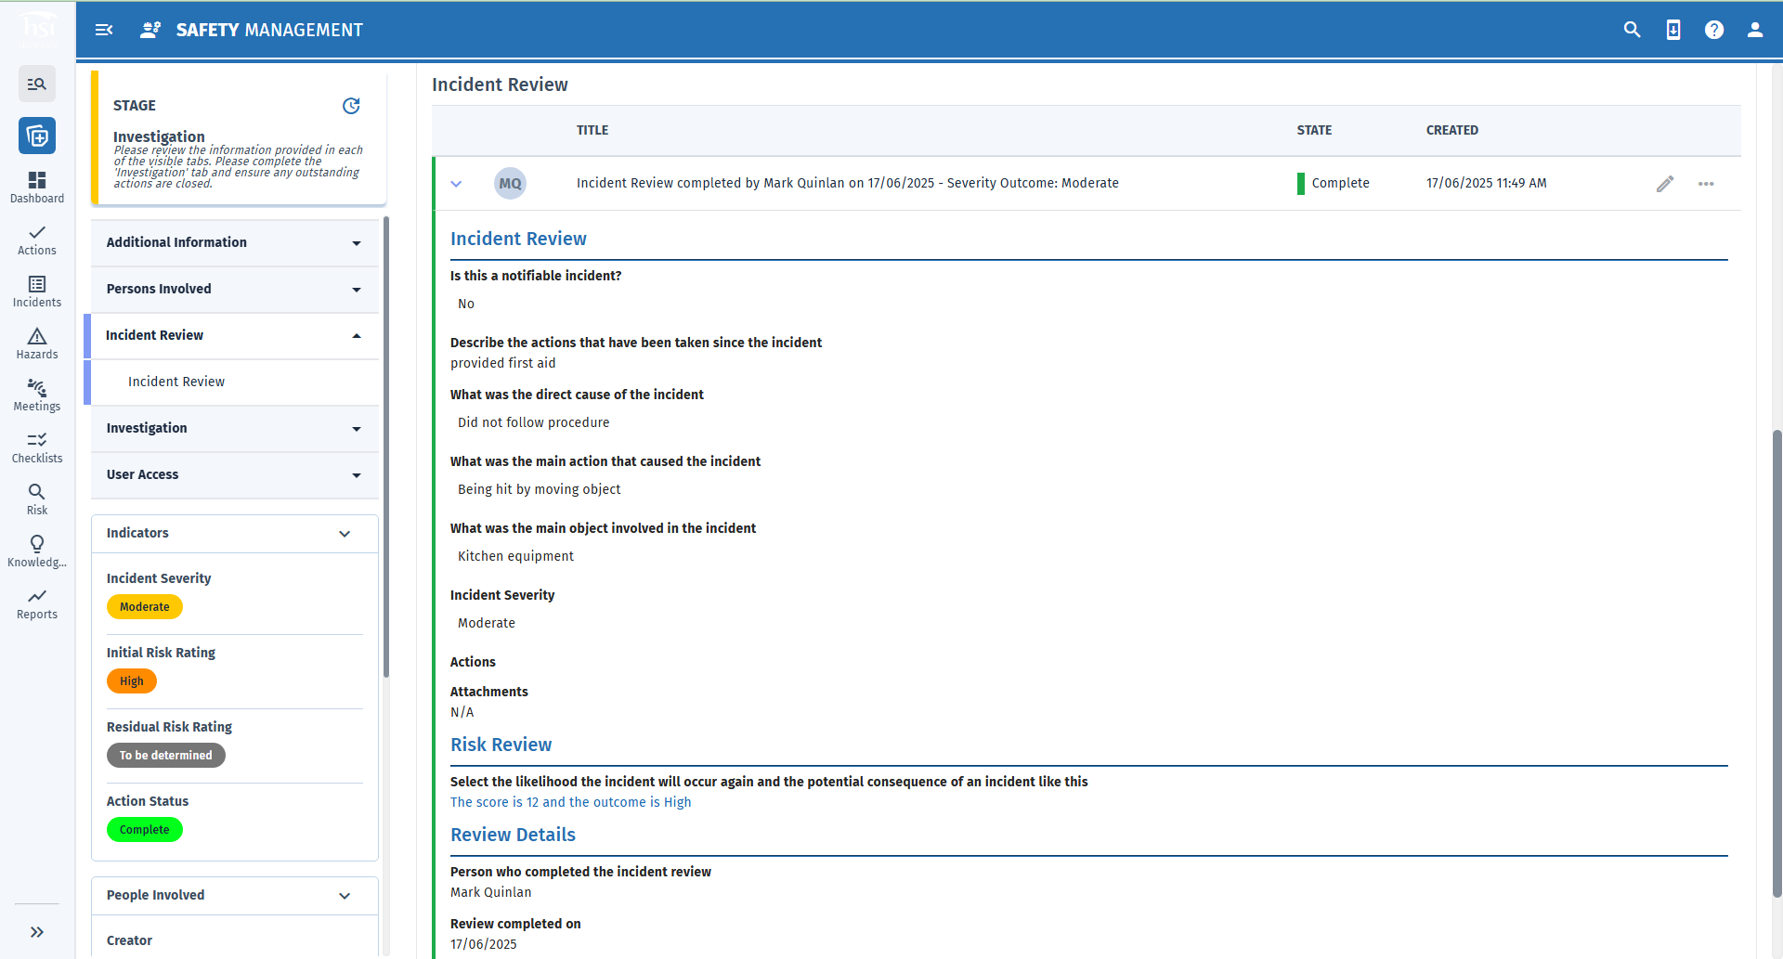The height and width of the screenshot is (959, 1783).
Task: Click the help icon in the header
Action: (x=1713, y=30)
